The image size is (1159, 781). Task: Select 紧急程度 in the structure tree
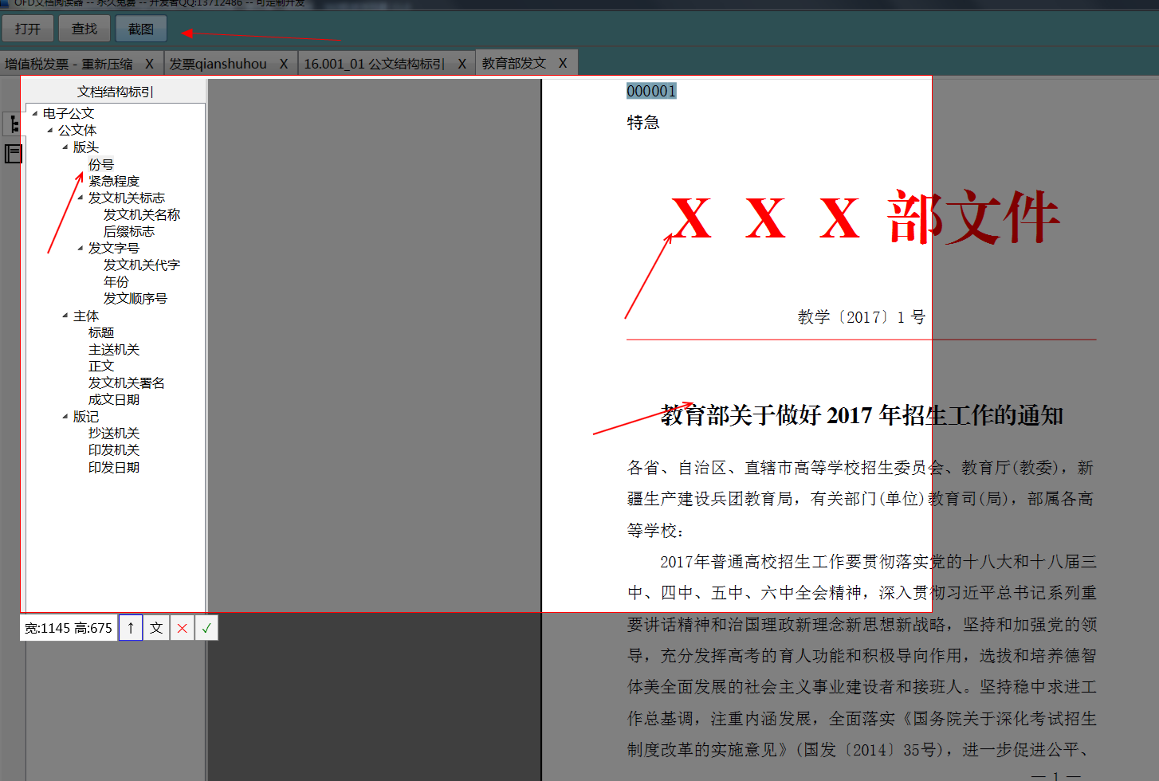click(x=114, y=181)
